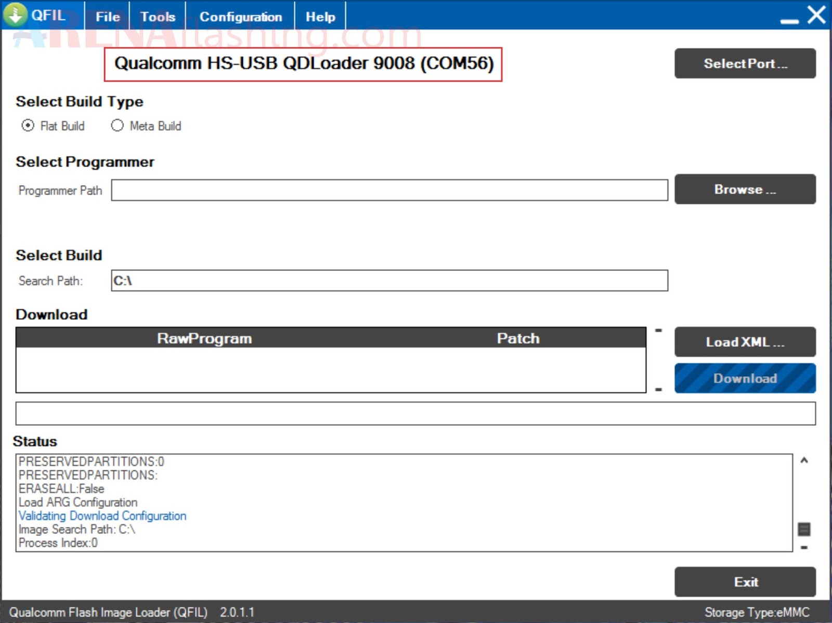This screenshot has height=623, width=832.
Task: Click the Status log scrollbar thumb
Action: click(x=804, y=529)
